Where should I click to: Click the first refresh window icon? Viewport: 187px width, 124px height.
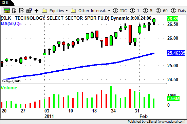[14, 11]
